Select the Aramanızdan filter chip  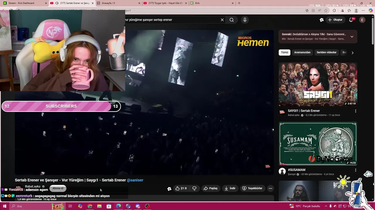(302, 52)
